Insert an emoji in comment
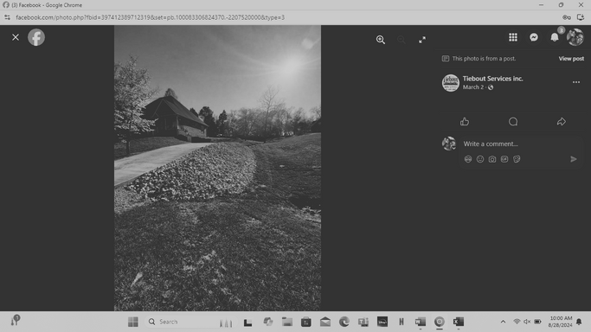591x332 pixels. click(x=480, y=159)
